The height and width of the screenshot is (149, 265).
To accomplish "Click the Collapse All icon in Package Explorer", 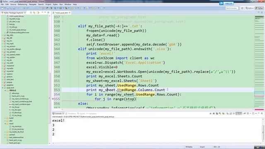I will click(x=31, y=13).
